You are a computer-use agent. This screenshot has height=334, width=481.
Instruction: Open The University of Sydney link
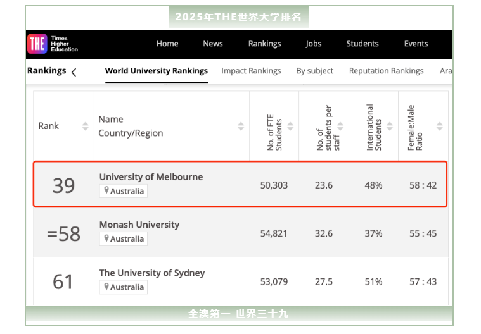pyautogui.click(x=152, y=273)
